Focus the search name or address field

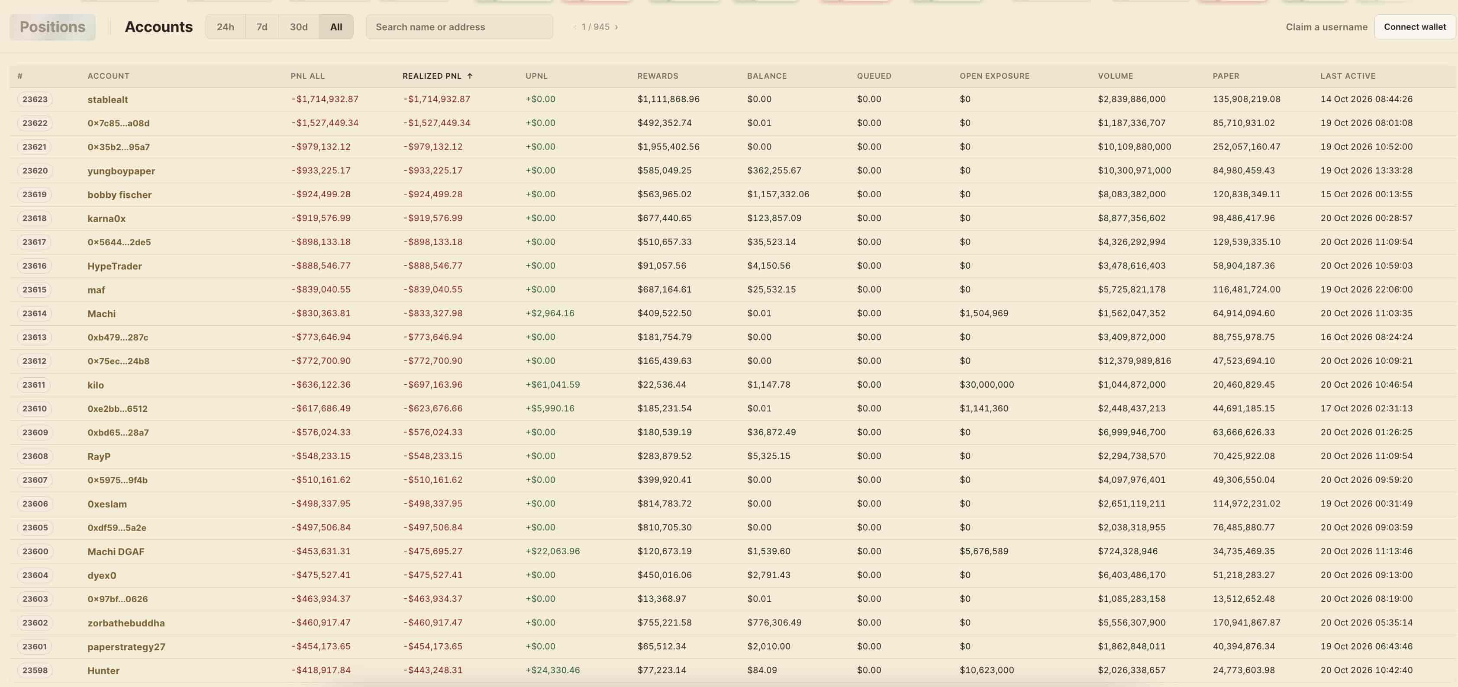click(x=460, y=26)
